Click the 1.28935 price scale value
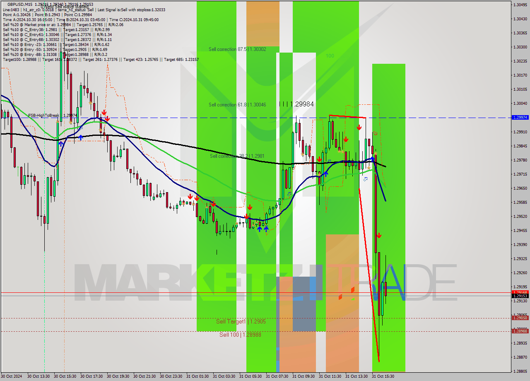Viewport: 530px width, 381px height. (520, 343)
